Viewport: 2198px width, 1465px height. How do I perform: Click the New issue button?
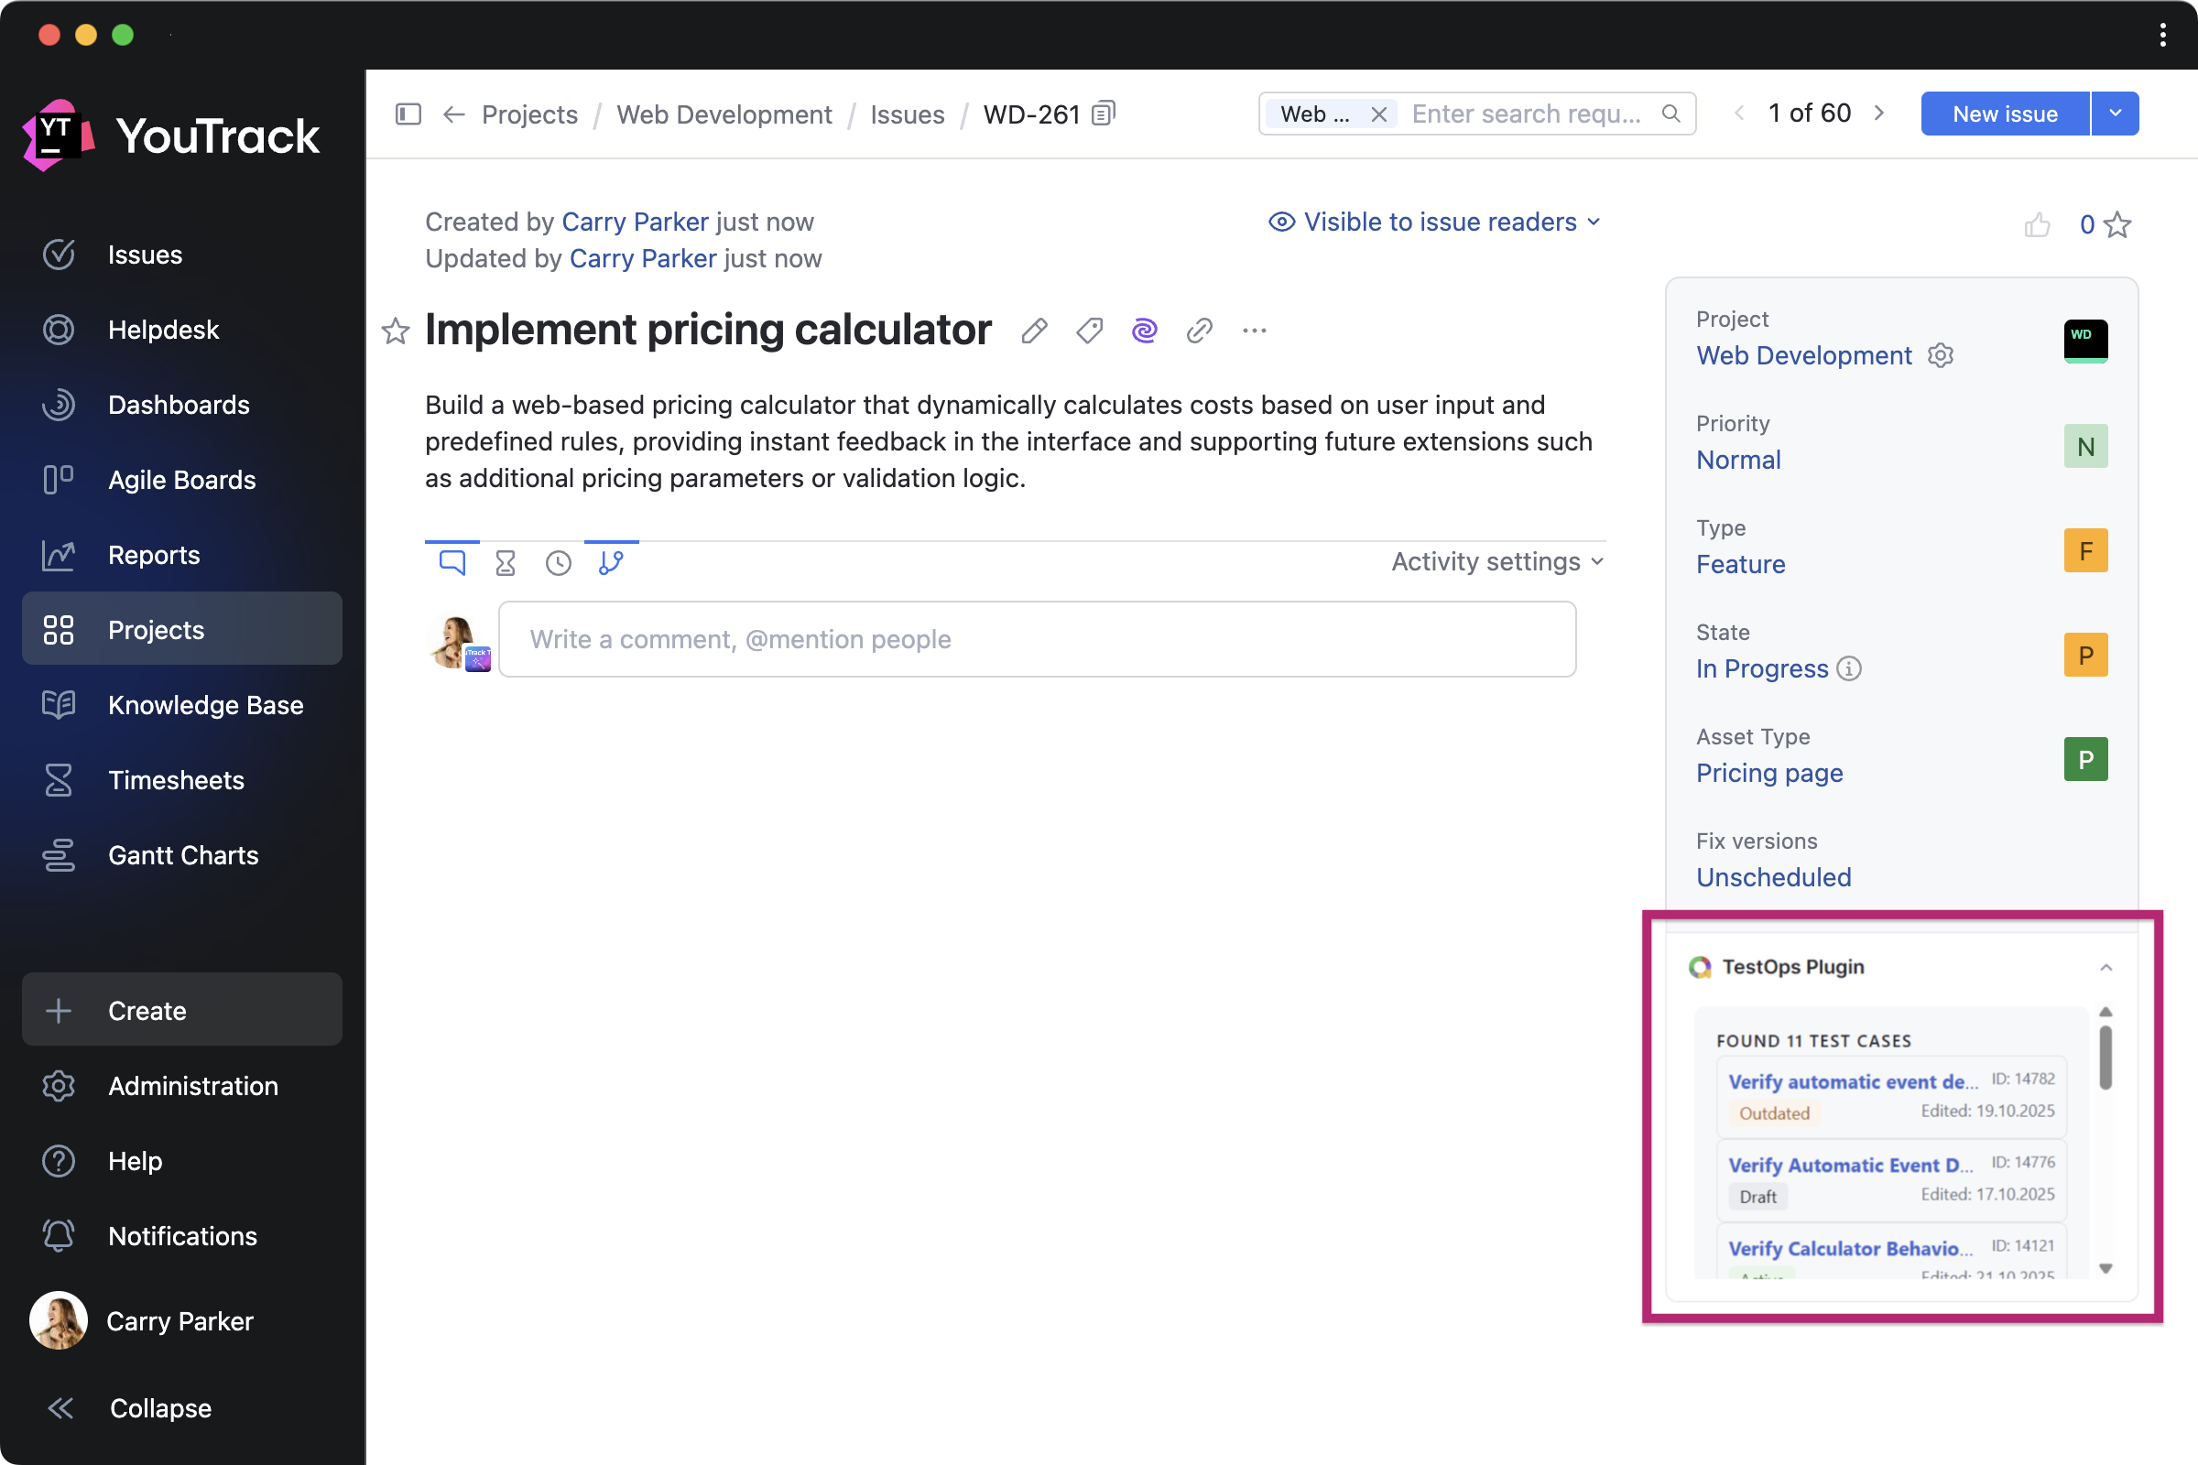pos(2005,114)
